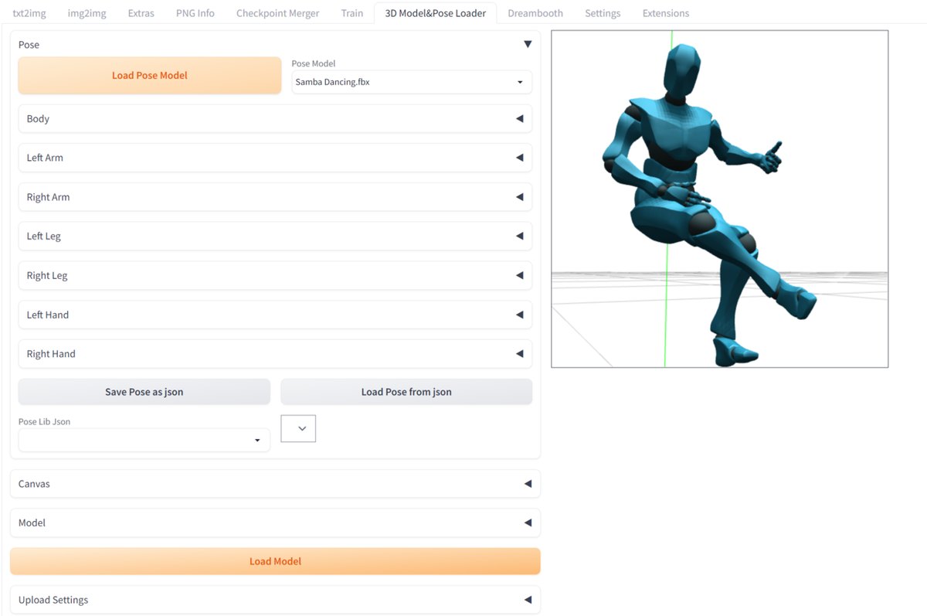Viewport: 927px width, 616px height.
Task: Open the txt2img tab
Action: click(x=29, y=13)
